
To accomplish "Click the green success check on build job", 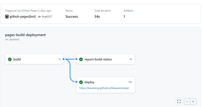I will 10,59.
